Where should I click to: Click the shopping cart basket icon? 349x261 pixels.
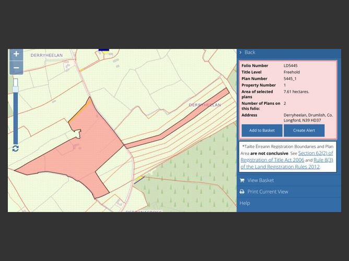(242, 180)
